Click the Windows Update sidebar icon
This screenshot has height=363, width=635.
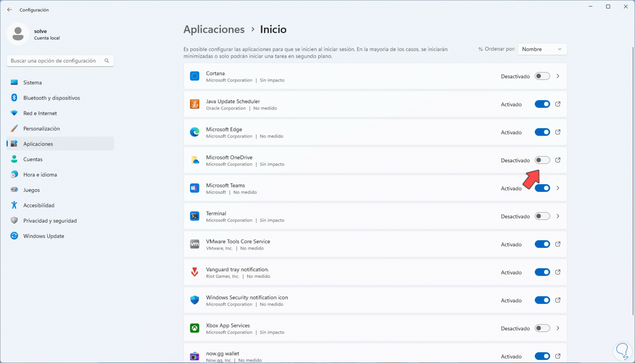coord(14,236)
